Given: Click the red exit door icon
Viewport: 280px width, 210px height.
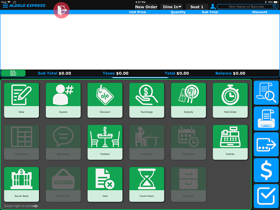Looking at the screenshot, I should 62,10.
